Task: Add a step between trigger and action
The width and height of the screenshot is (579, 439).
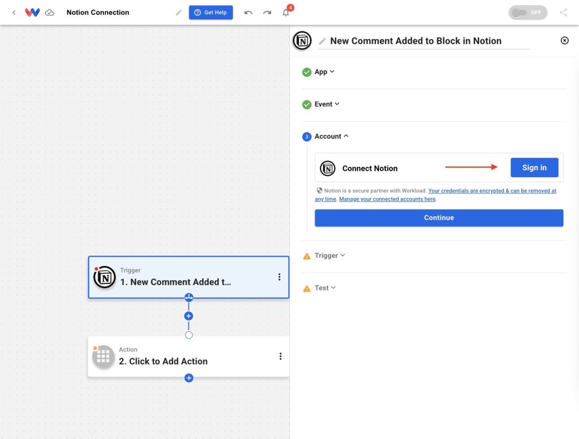Action: click(x=189, y=316)
